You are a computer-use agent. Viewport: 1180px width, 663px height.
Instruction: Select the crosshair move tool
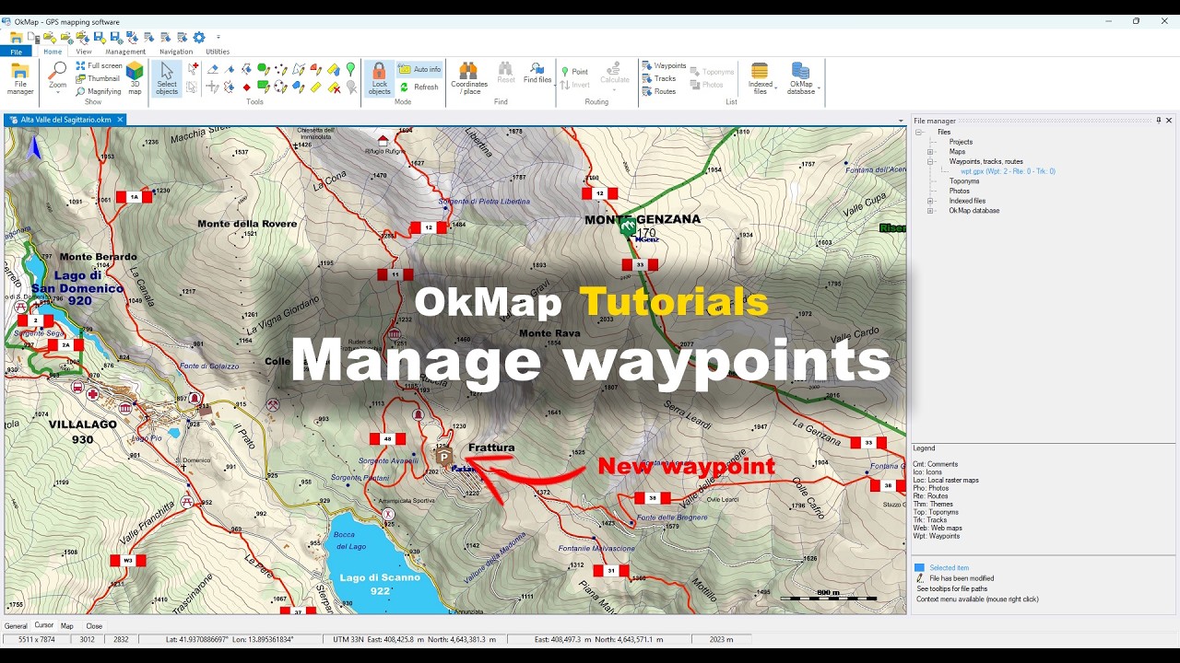pos(213,87)
